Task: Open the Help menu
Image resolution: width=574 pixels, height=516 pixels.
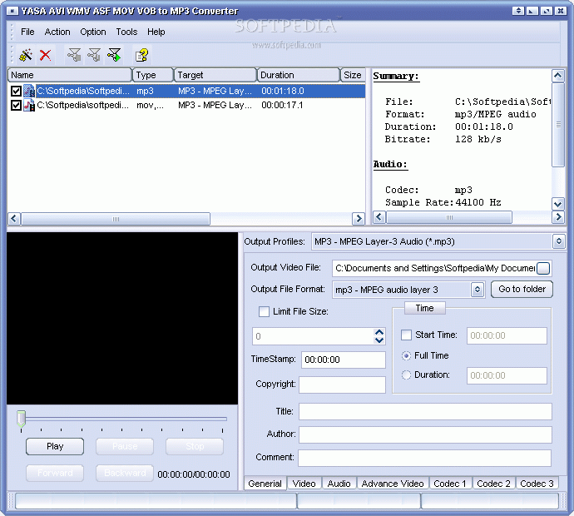Action: coord(156,32)
